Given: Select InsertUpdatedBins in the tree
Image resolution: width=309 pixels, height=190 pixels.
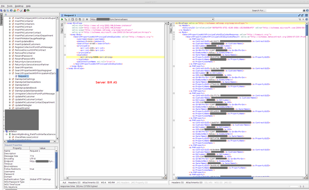Looking at the screenshot, I should pos(24,42).
